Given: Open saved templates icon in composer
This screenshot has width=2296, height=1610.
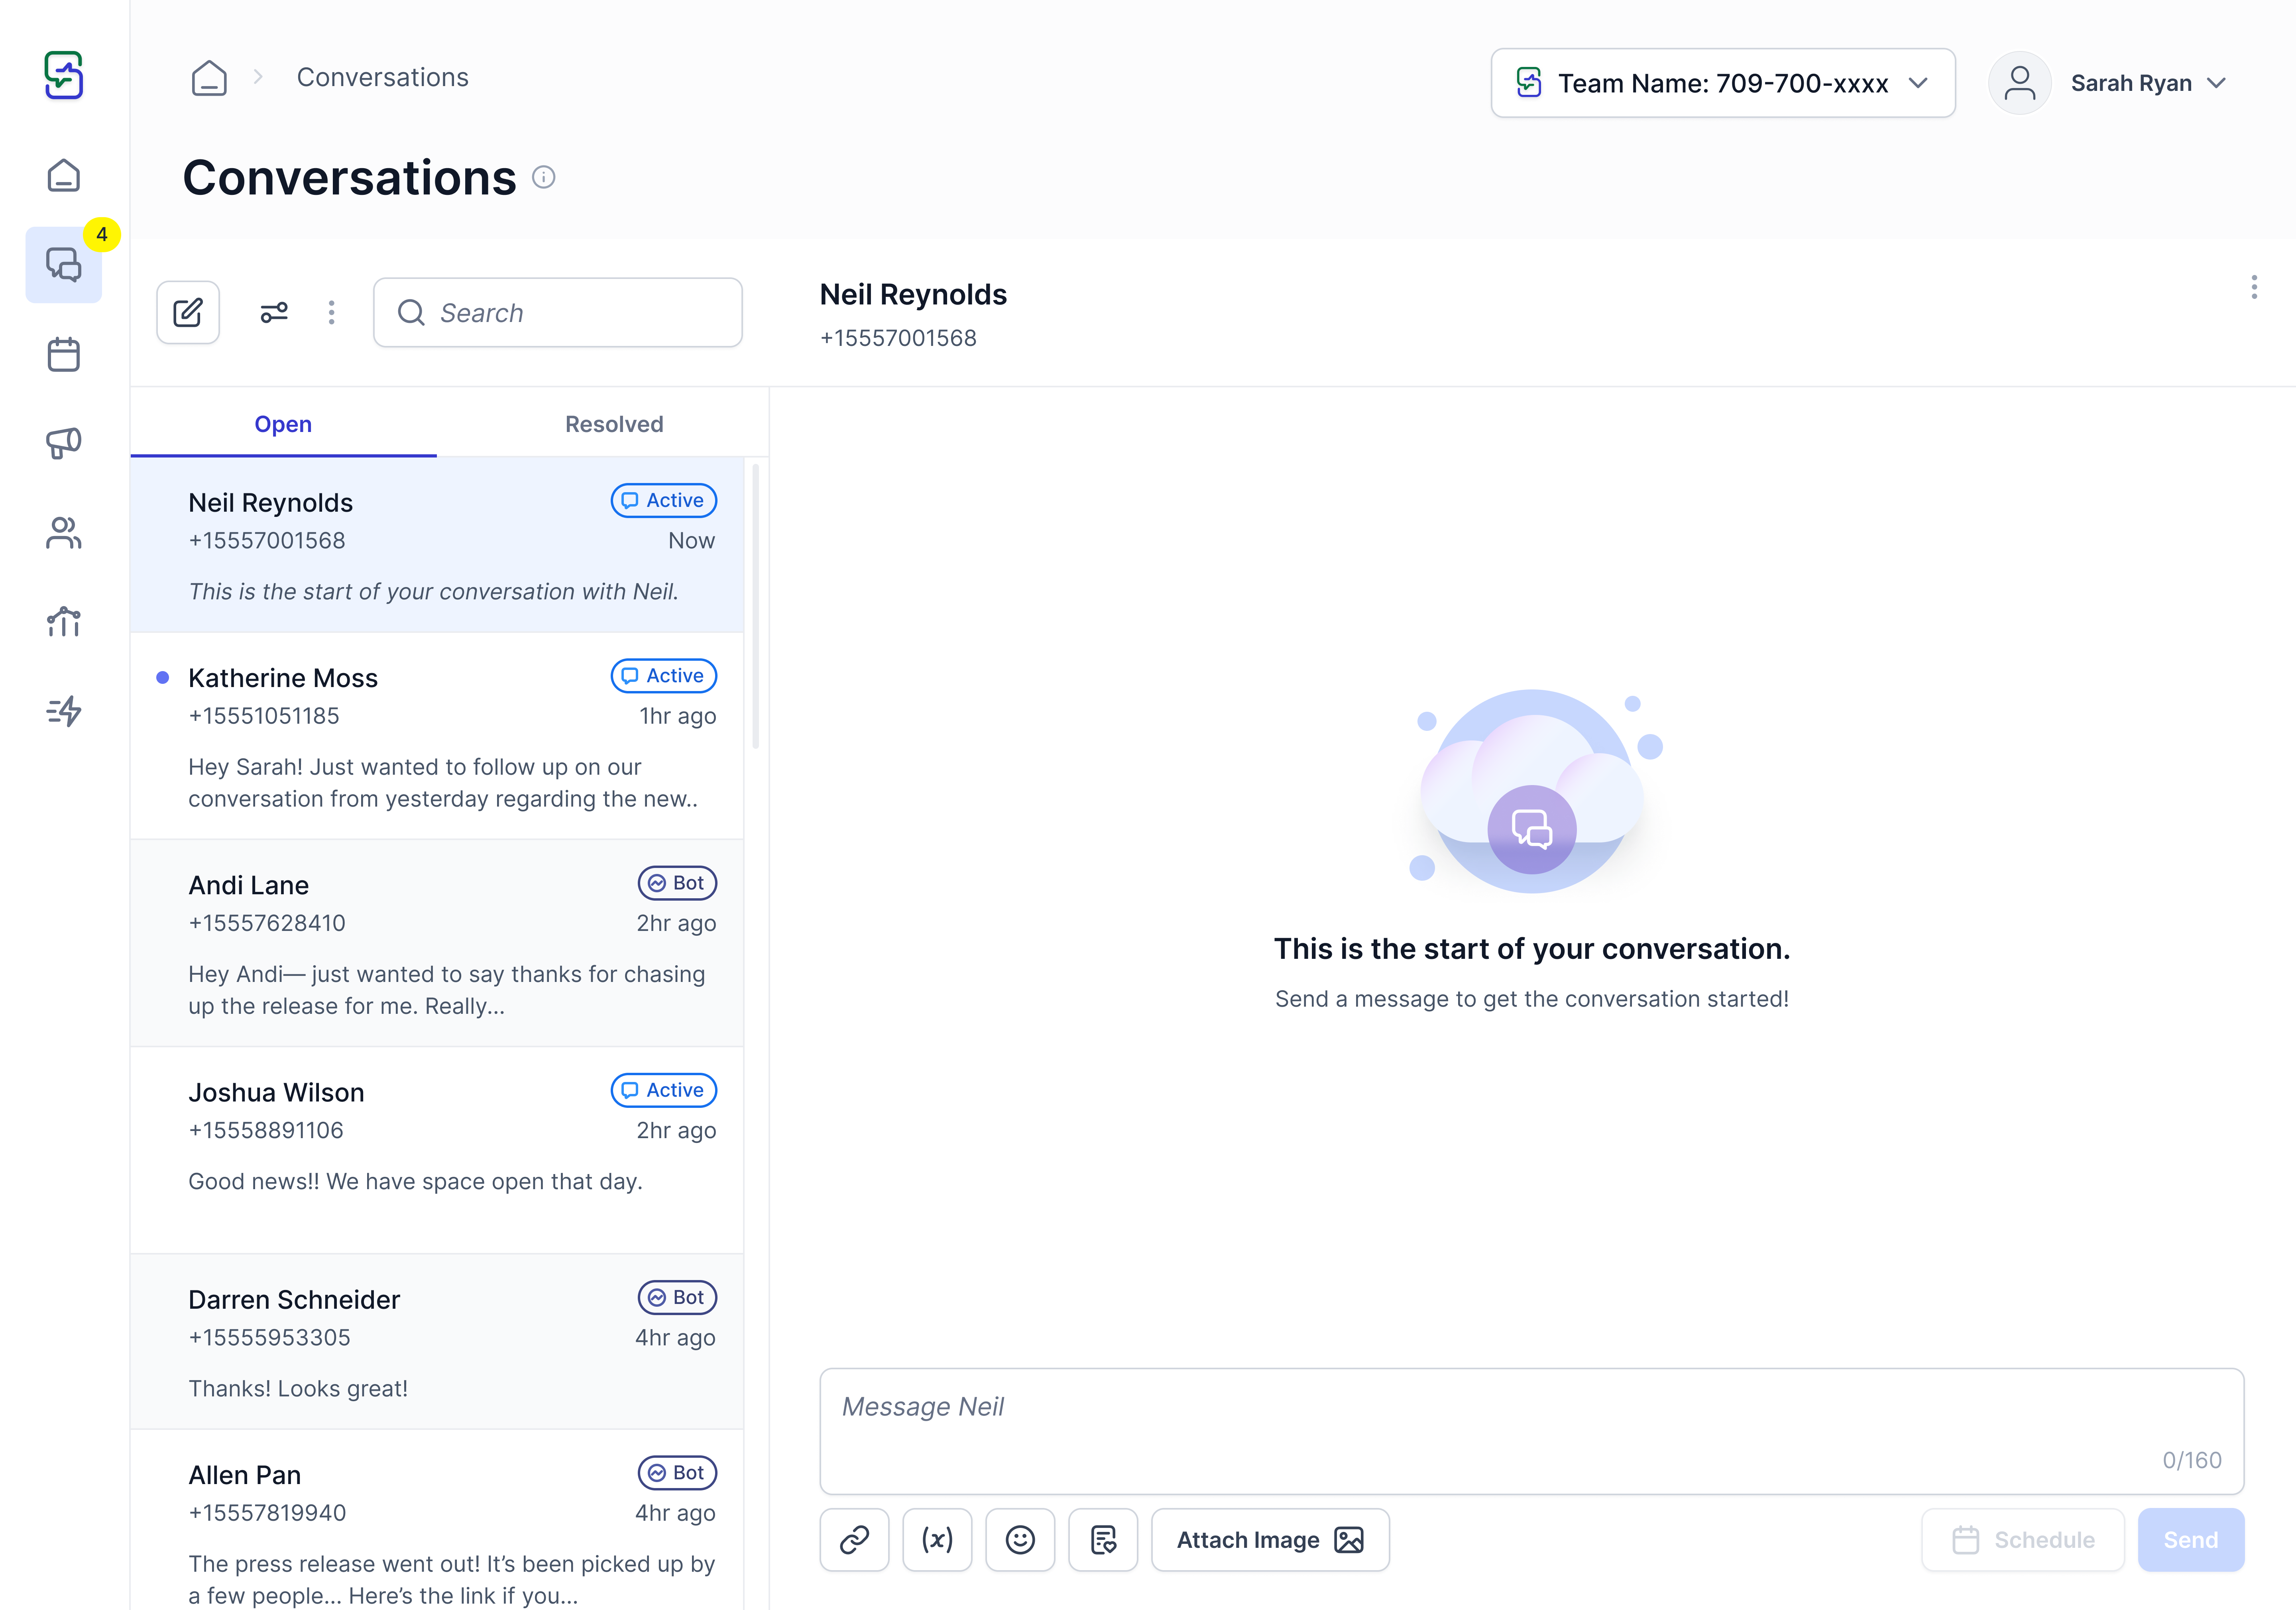Looking at the screenshot, I should pos(1103,1540).
